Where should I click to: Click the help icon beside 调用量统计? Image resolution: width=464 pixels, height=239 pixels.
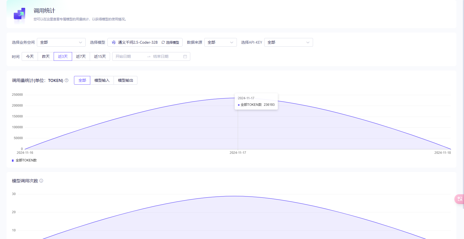click(67, 80)
